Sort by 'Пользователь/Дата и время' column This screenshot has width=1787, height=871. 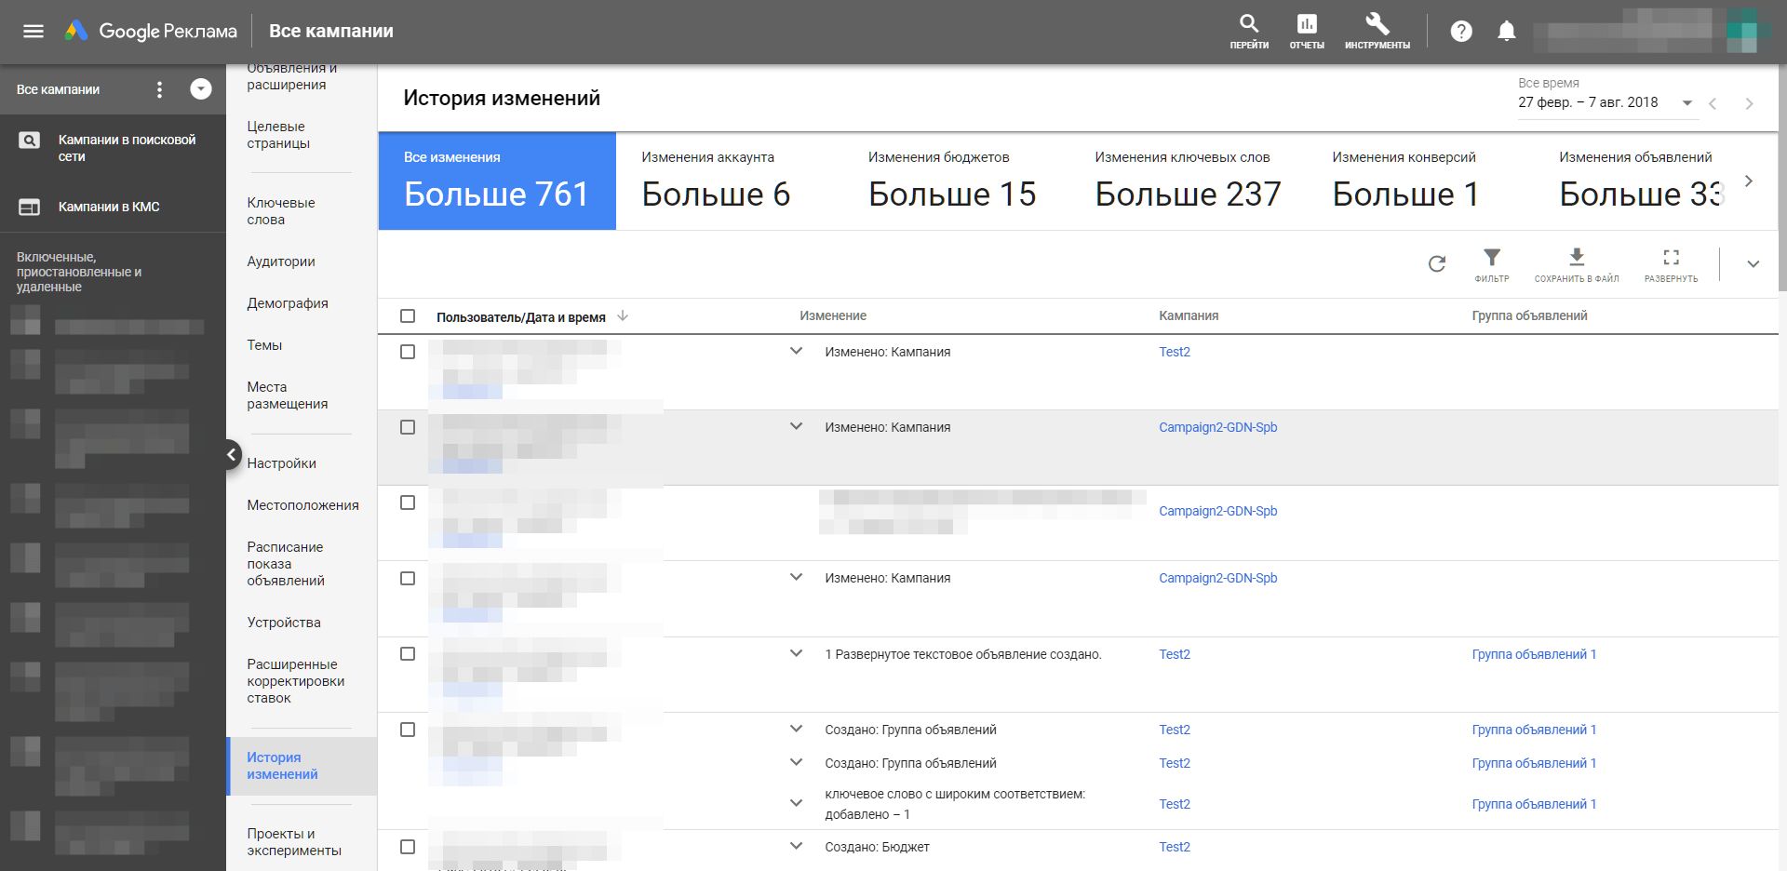click(x=521, y=317)
